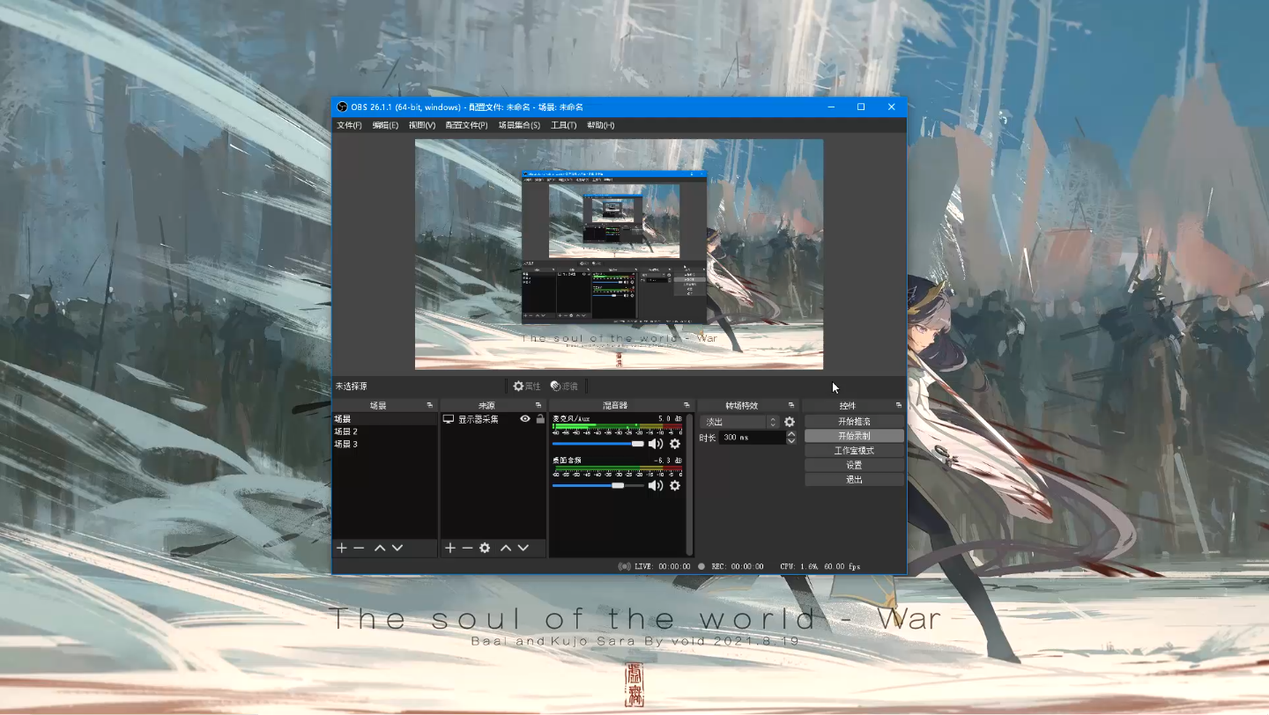The width and height of the screenshot is (1269, 715).
Task: Open 配置文件(P) menu
Action: pos(466,125)
